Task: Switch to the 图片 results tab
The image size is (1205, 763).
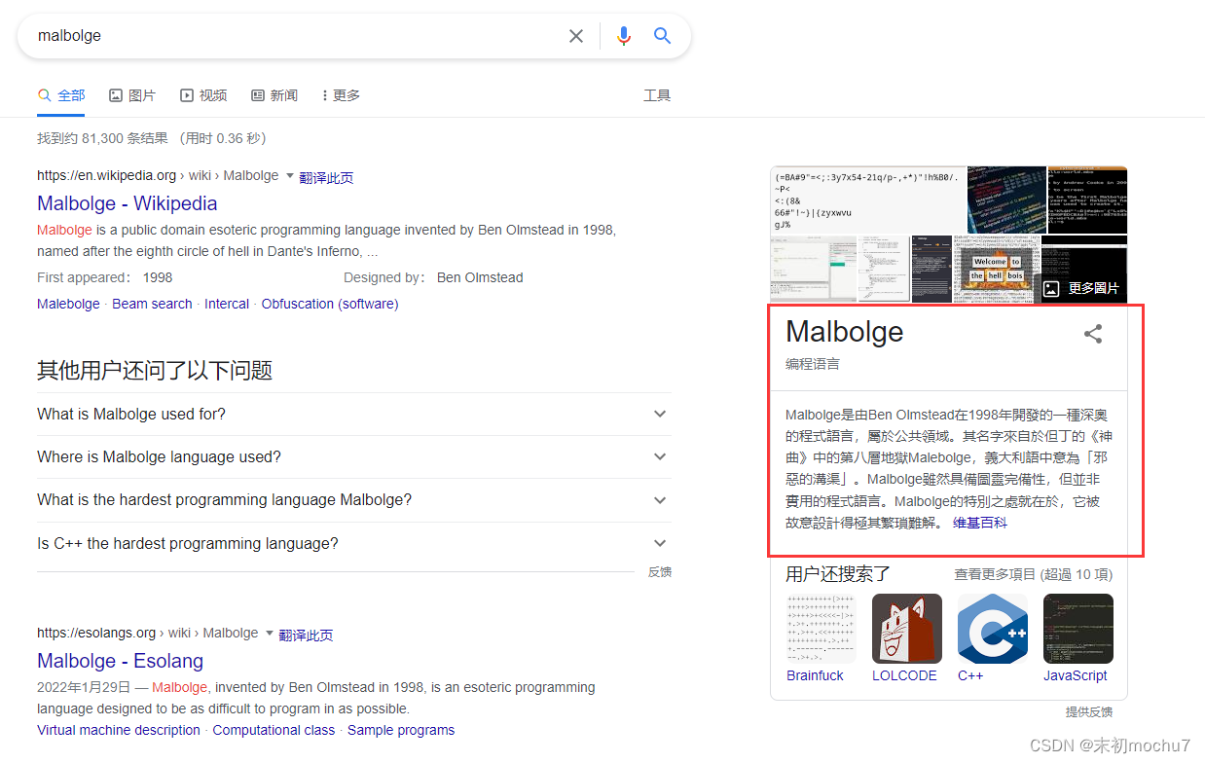Action: click(x=132, y=94)
